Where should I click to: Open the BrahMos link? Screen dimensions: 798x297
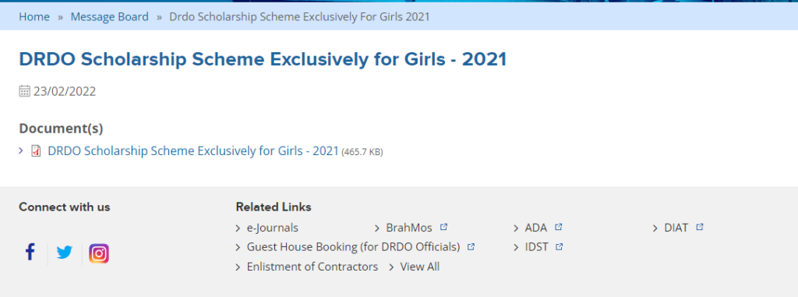tap(409, 228)
